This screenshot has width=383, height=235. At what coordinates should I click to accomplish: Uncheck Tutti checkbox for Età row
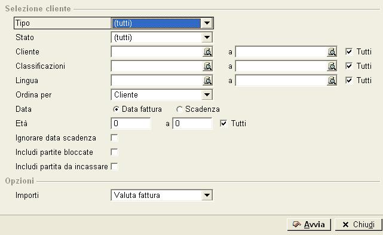click(x=223, y=124)
